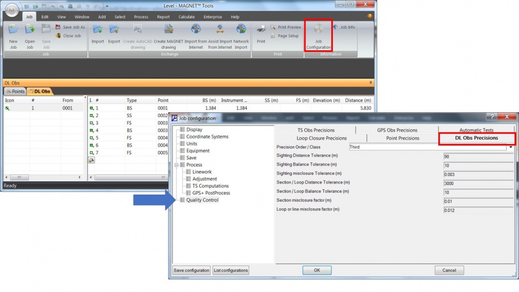Click Assist Import from Internet icon
519x292 pixels.
click(220, 29)
